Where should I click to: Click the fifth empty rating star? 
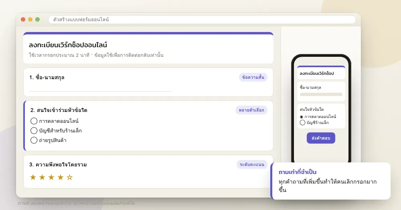click(69, 177)
